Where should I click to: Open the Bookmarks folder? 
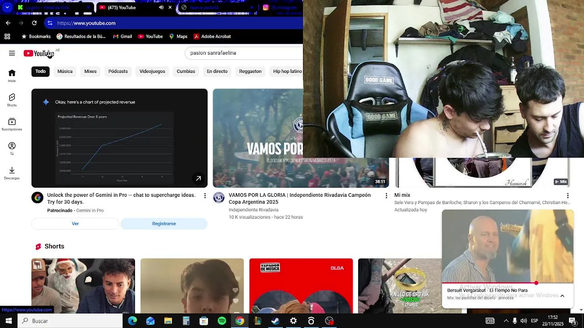tap(36, 36)
